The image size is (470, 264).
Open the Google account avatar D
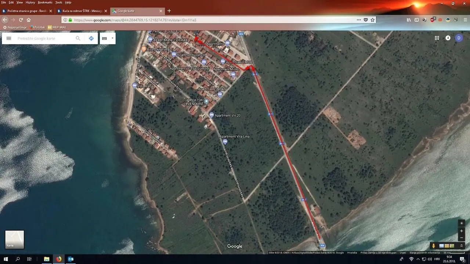[459, 38]
